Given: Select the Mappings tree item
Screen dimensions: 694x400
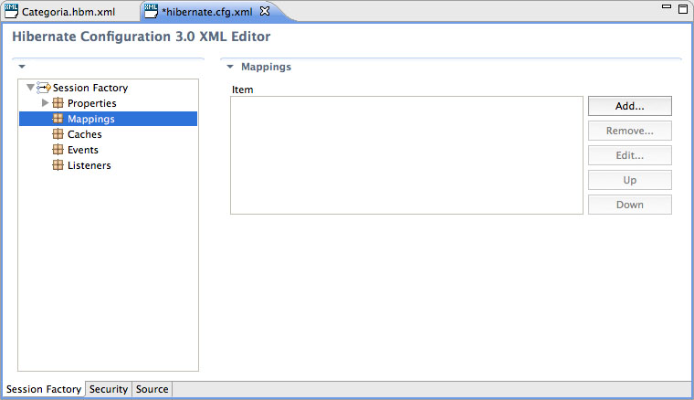Looking at the screenshot, I should [x=109, y=119].
